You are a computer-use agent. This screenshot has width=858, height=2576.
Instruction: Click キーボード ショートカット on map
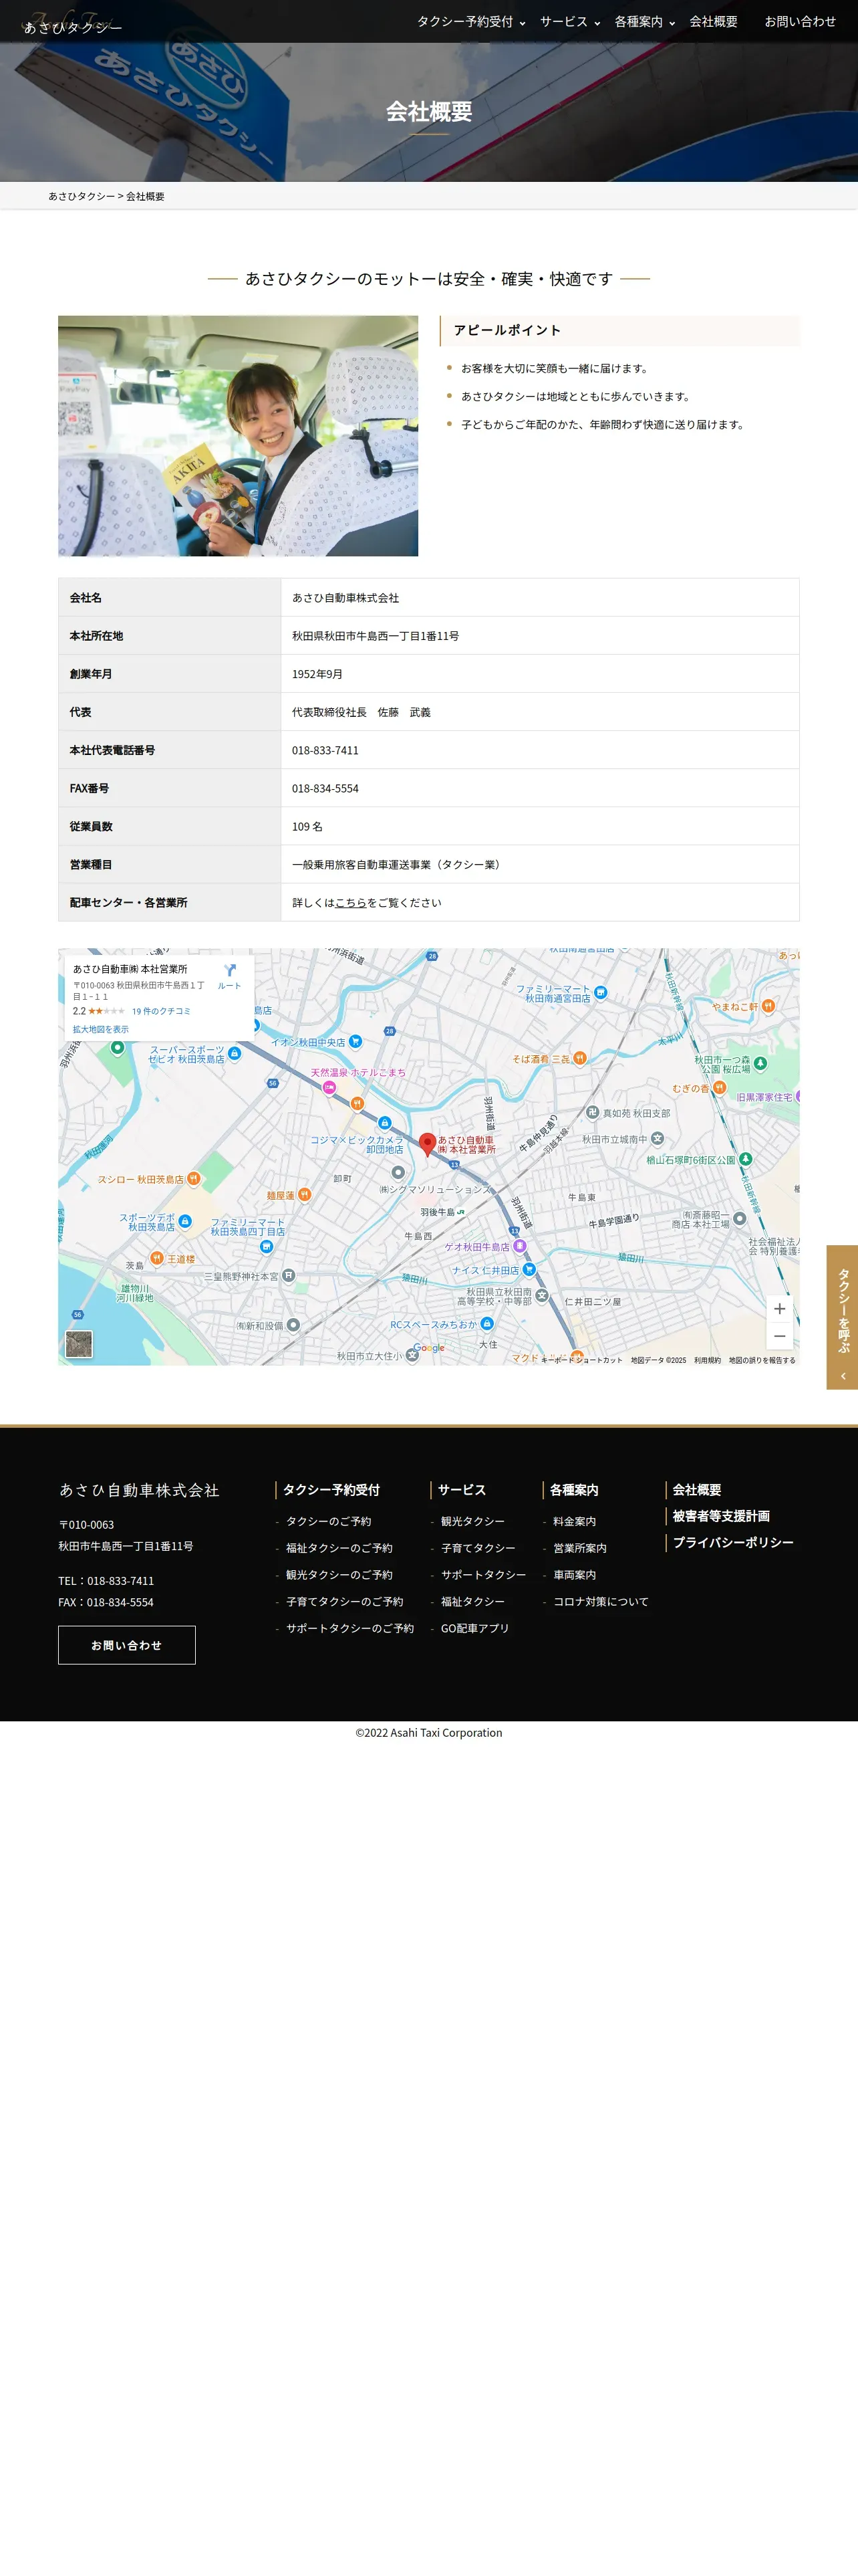point(581,1360)
